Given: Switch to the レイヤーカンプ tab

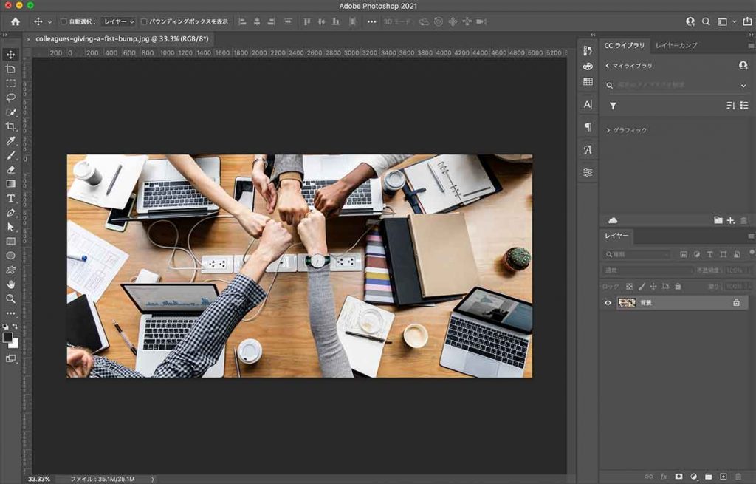Looking at the screenshot, I should coord(676,46).
